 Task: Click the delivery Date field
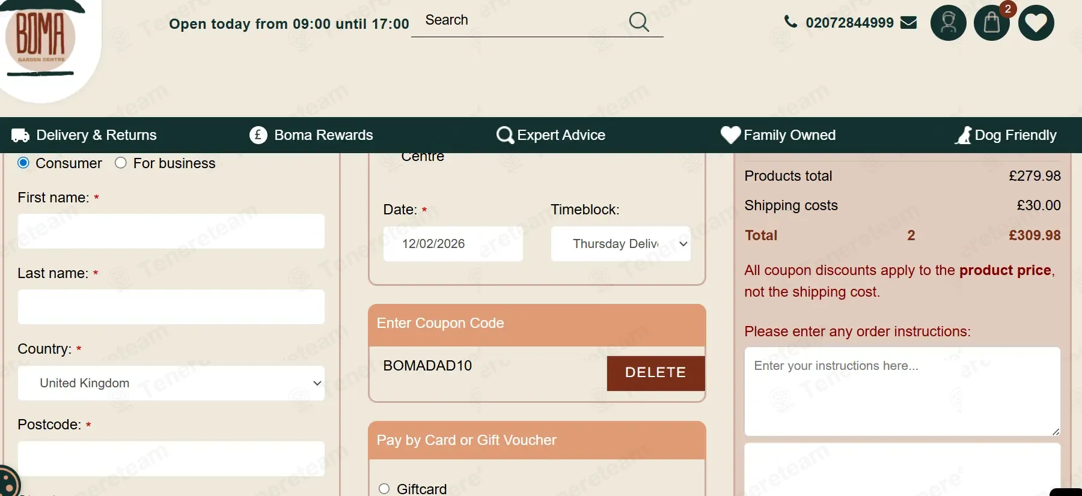click(453, 244)
